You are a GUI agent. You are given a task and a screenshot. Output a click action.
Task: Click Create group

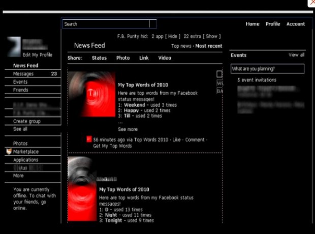[27, 122]
